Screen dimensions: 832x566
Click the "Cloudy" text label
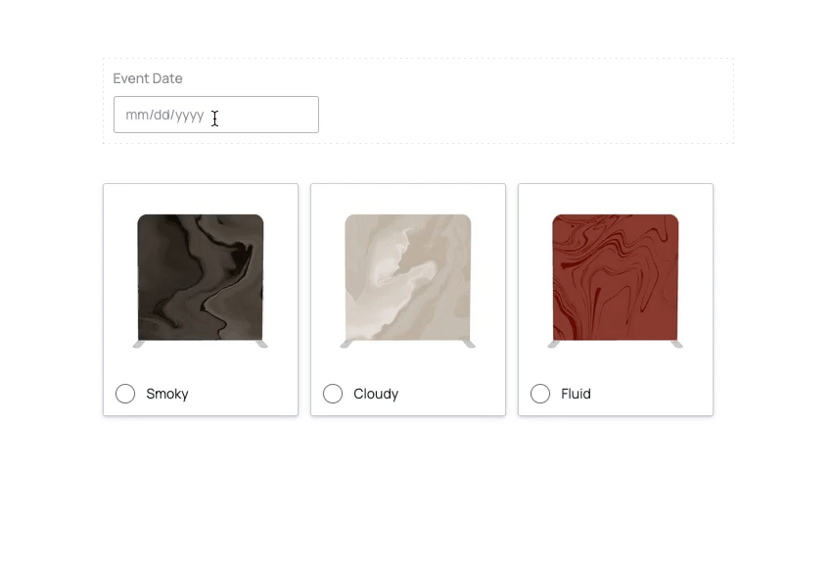376,394
